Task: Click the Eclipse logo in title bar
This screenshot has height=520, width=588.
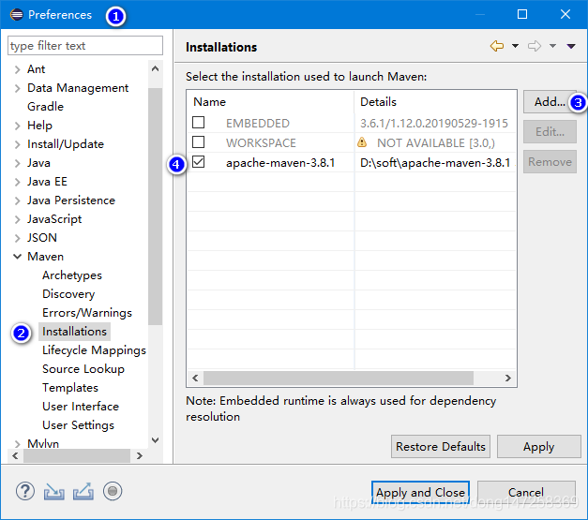Action: tap(16, 15)
